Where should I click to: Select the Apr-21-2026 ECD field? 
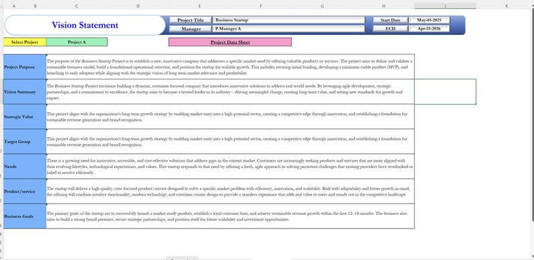click(x=429, y=29)
